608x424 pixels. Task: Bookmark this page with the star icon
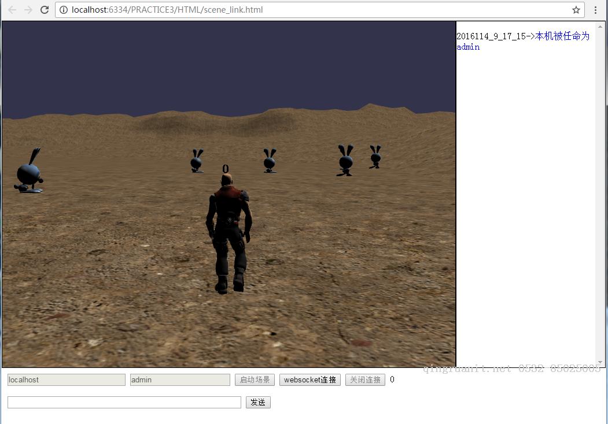576,10
